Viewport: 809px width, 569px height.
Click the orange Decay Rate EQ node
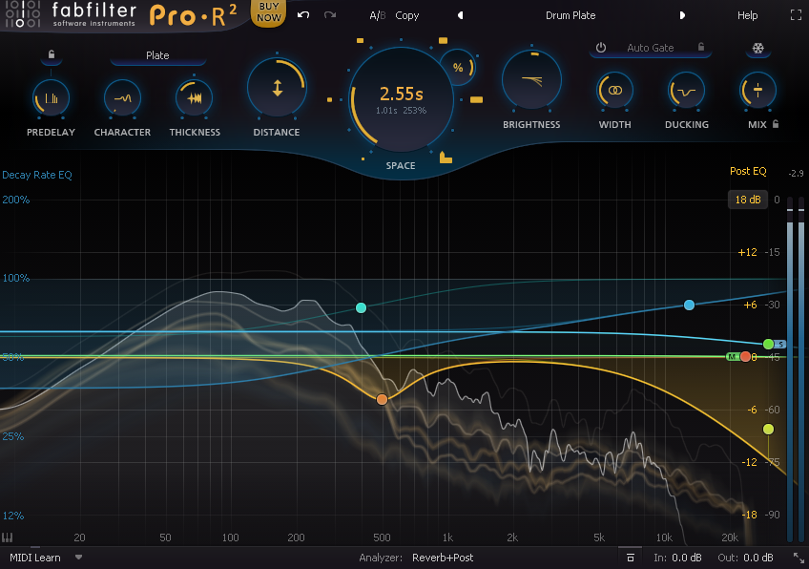(382, 399)
